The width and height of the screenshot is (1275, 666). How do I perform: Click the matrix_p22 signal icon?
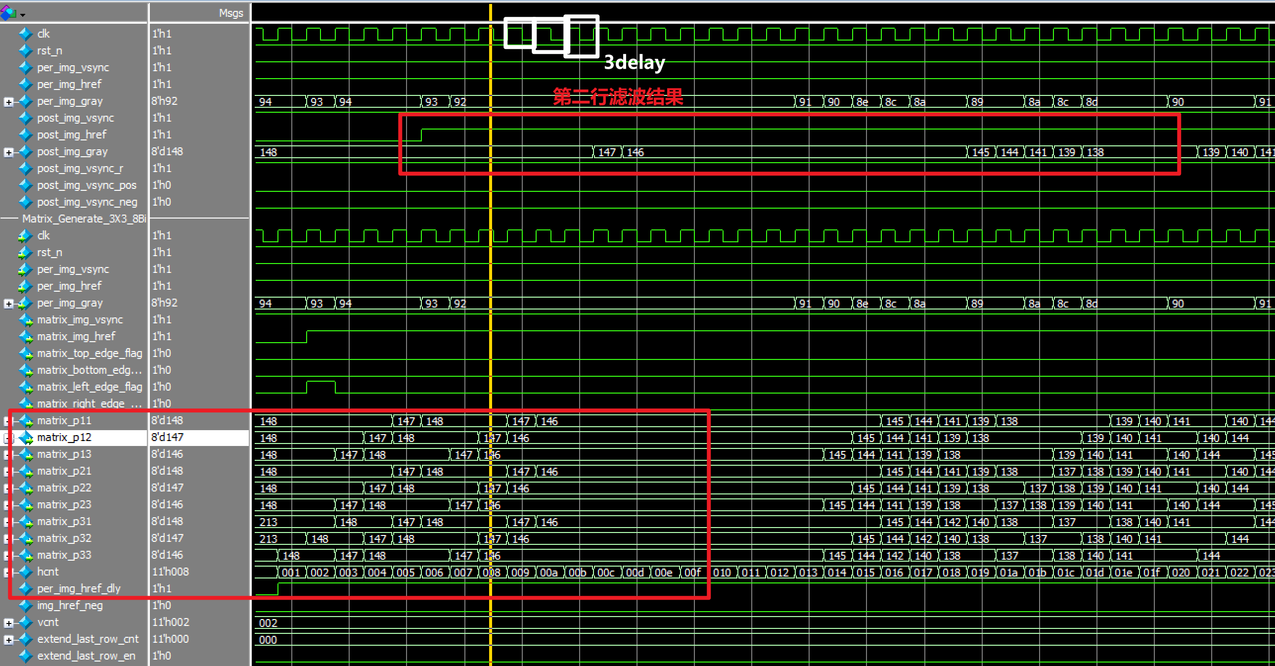click(x=26, y=488)
